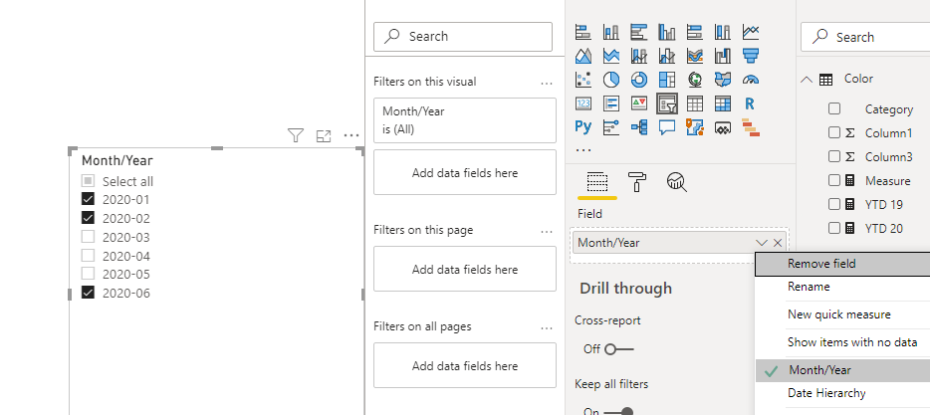This screenshot has height=415, width=930.
Task: Select the Q&A speech bubble visual
Action: click(667, 126)
